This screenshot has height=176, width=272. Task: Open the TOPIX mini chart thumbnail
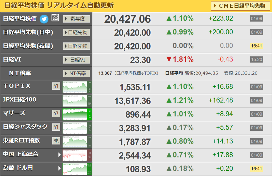77,87
